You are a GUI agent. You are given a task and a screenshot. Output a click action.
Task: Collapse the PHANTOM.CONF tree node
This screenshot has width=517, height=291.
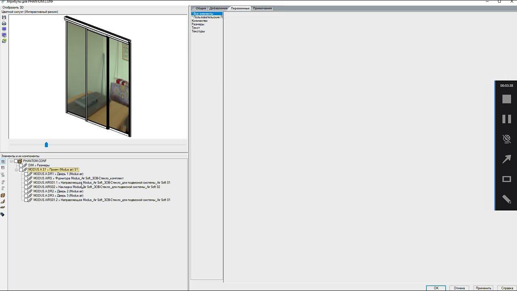11,161
